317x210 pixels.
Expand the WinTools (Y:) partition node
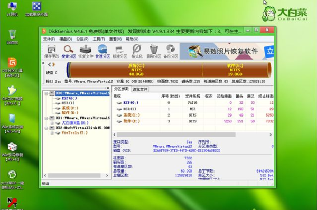point(52,133)
